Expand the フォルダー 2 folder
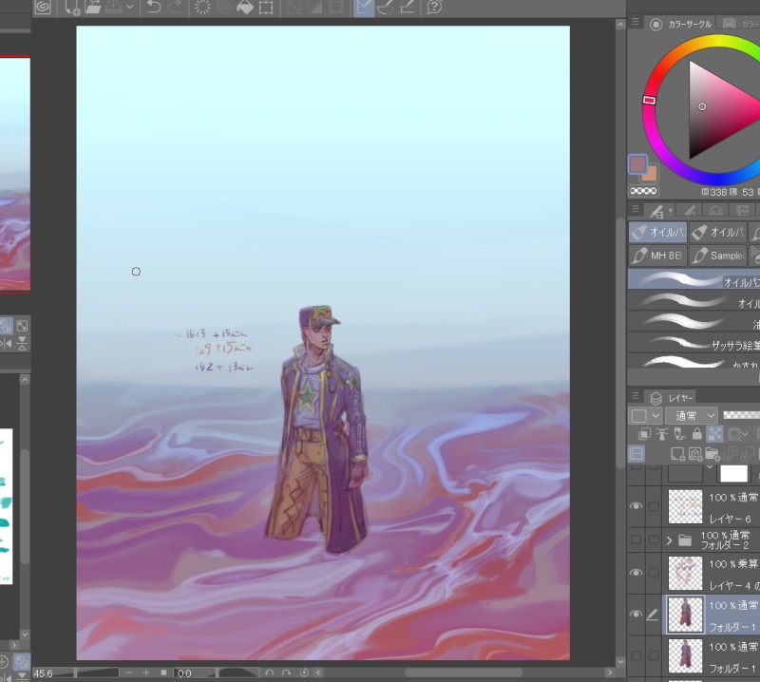 [670, 540]
